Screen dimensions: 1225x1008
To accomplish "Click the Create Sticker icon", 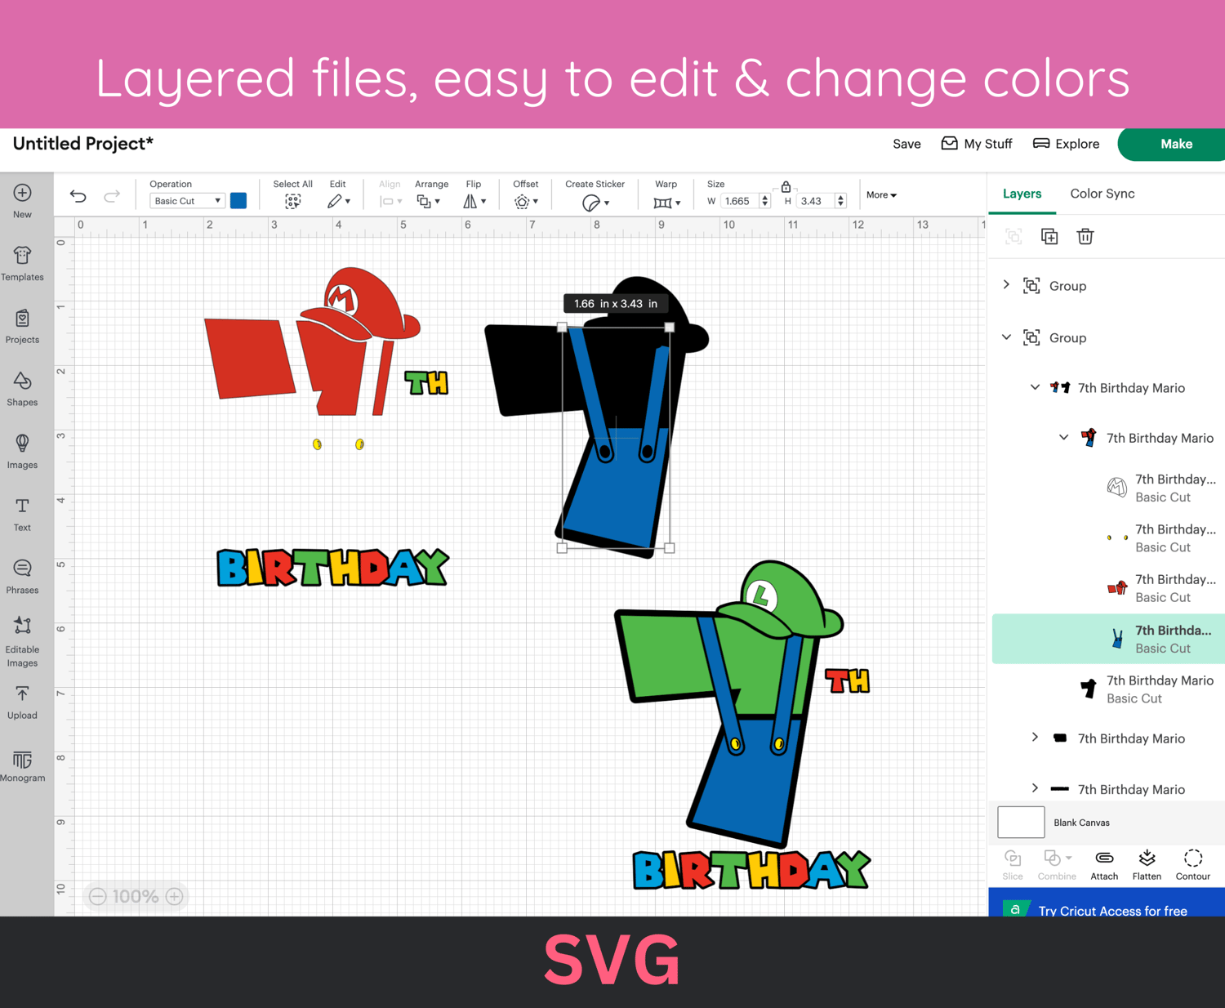I will pos(595,203).
